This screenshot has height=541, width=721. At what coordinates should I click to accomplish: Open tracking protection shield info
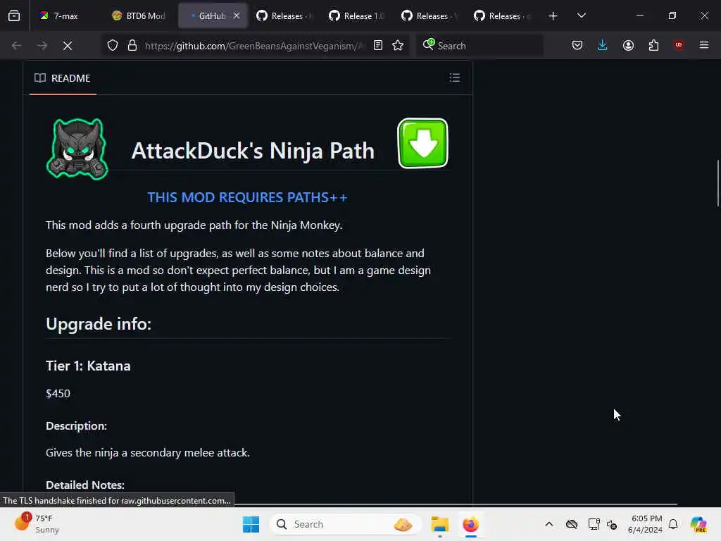tap(113, 46)
